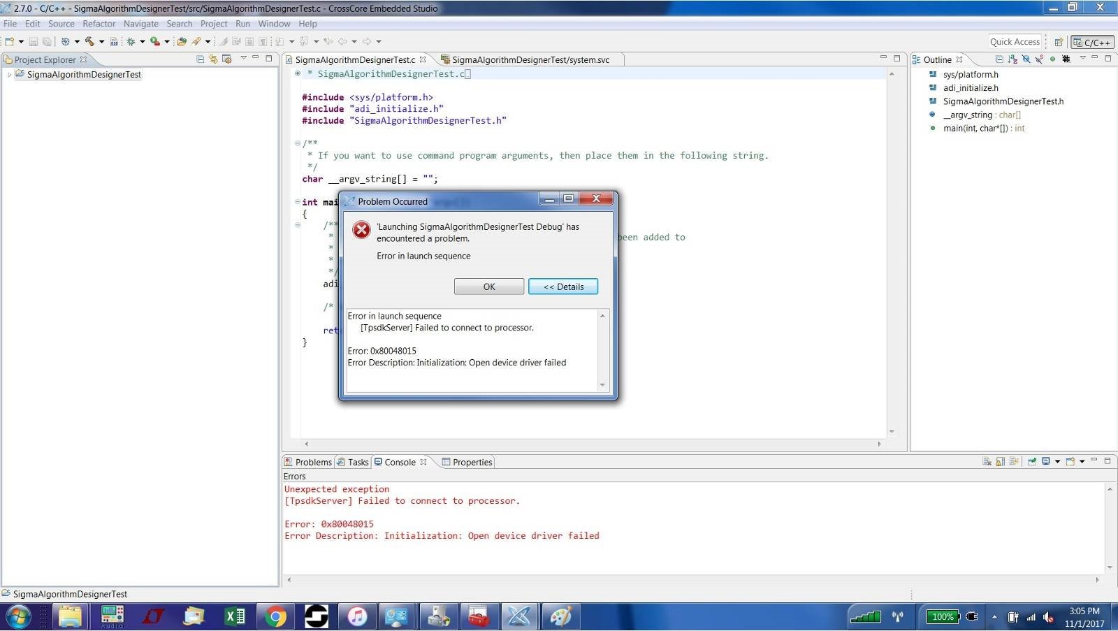
Task: Open Project Explorer view menu triangle
Action: tap(243, 58)
